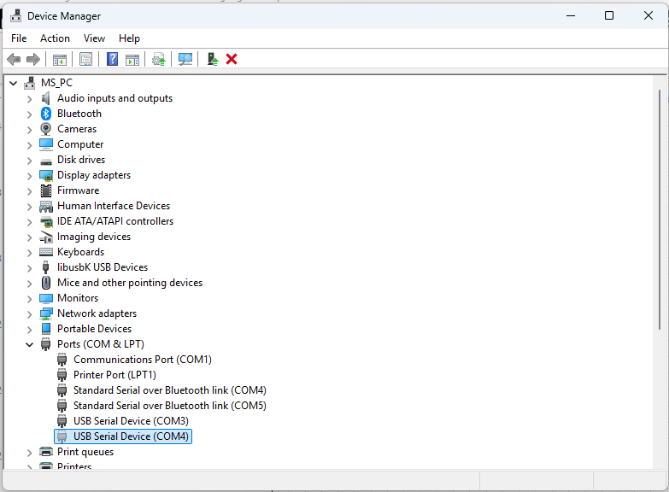The height and width of the screenshot is (492, 669).
Task: Click the Cameras webcam icon
Action: 45,129
